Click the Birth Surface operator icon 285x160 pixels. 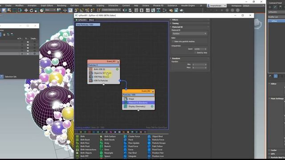click(101, 136)
